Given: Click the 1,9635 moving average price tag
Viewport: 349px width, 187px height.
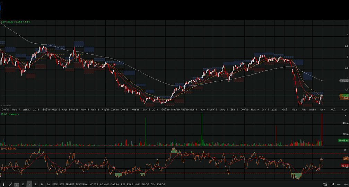Looking at the screenshot, I should point(343,81).
